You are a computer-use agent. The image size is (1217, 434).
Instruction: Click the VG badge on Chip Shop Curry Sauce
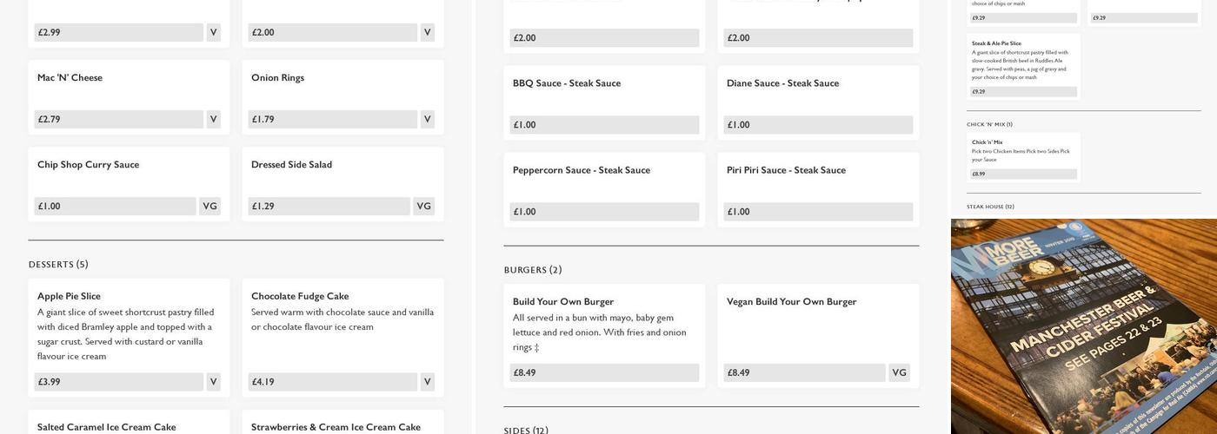tap(209, 207)
